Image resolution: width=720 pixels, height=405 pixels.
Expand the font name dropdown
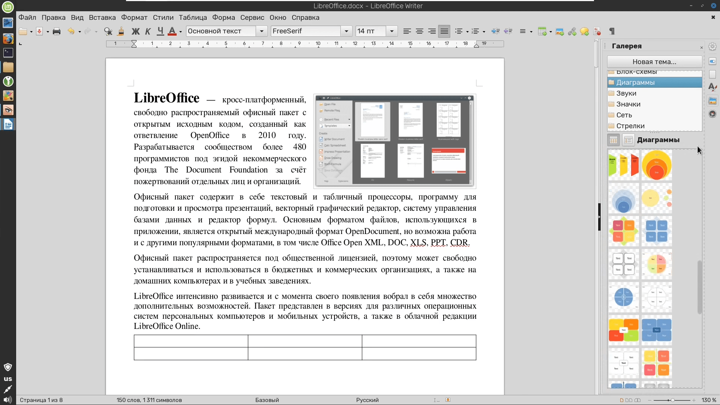346,31
